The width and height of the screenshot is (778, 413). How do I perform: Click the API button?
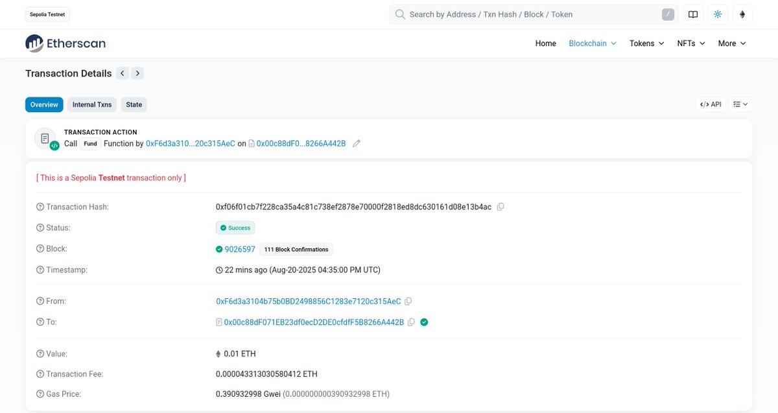(711, 104)
